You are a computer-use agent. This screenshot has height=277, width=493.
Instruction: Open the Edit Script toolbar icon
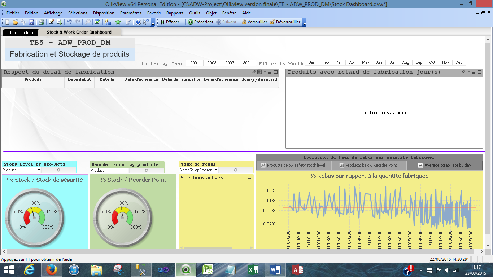[52, 22]
